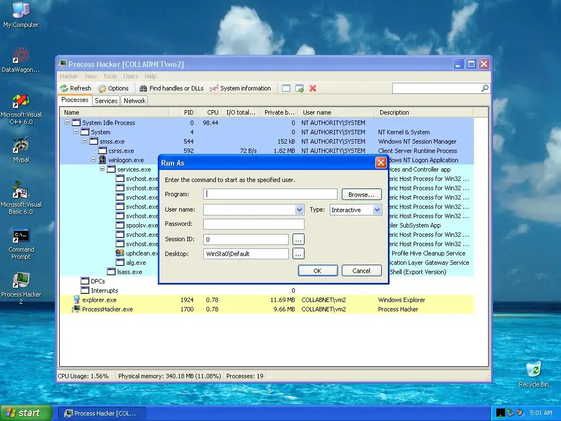Select the spoolsv.exe process icon
The image size is (561, 421).
pos(120,225)
